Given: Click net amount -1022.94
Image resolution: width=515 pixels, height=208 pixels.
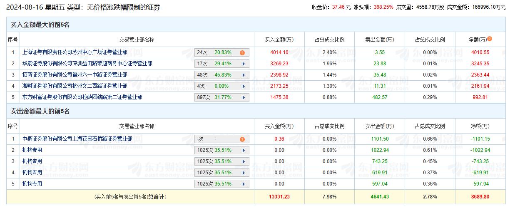Looking at the screenshot, I should pos(480,150).
